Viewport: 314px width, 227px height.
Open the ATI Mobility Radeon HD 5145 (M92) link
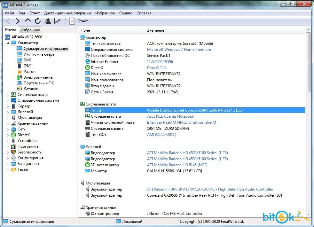pyautogui.click(x=177, y=165)
